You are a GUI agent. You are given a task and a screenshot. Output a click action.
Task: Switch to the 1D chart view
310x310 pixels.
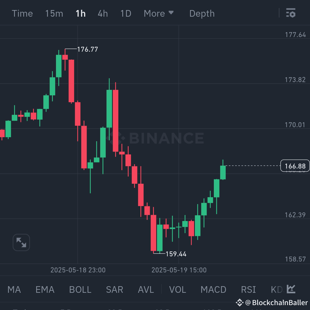[x=125, y=13]
